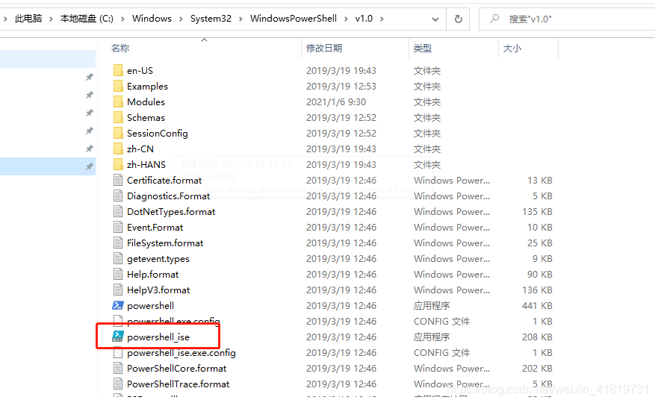Open the Examples folder icon
This screenshot has height=403, width=655.
118,86
